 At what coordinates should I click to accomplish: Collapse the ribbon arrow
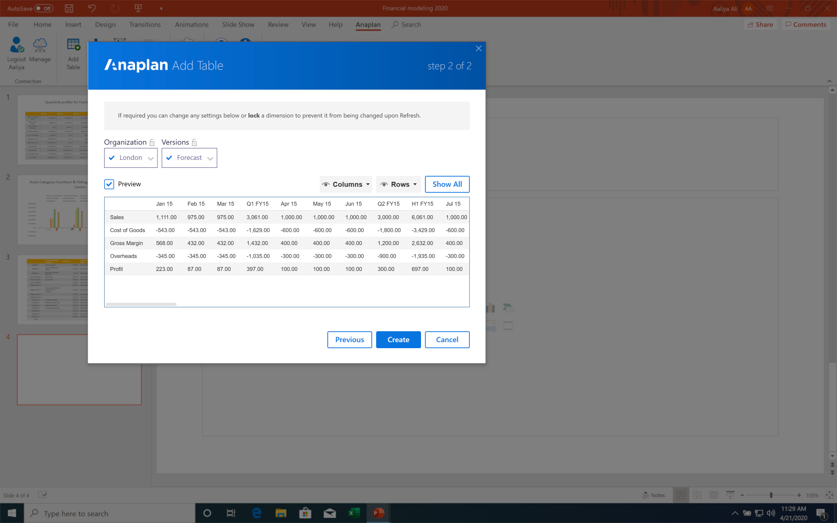pyautogui.click(x=830, y=81)
